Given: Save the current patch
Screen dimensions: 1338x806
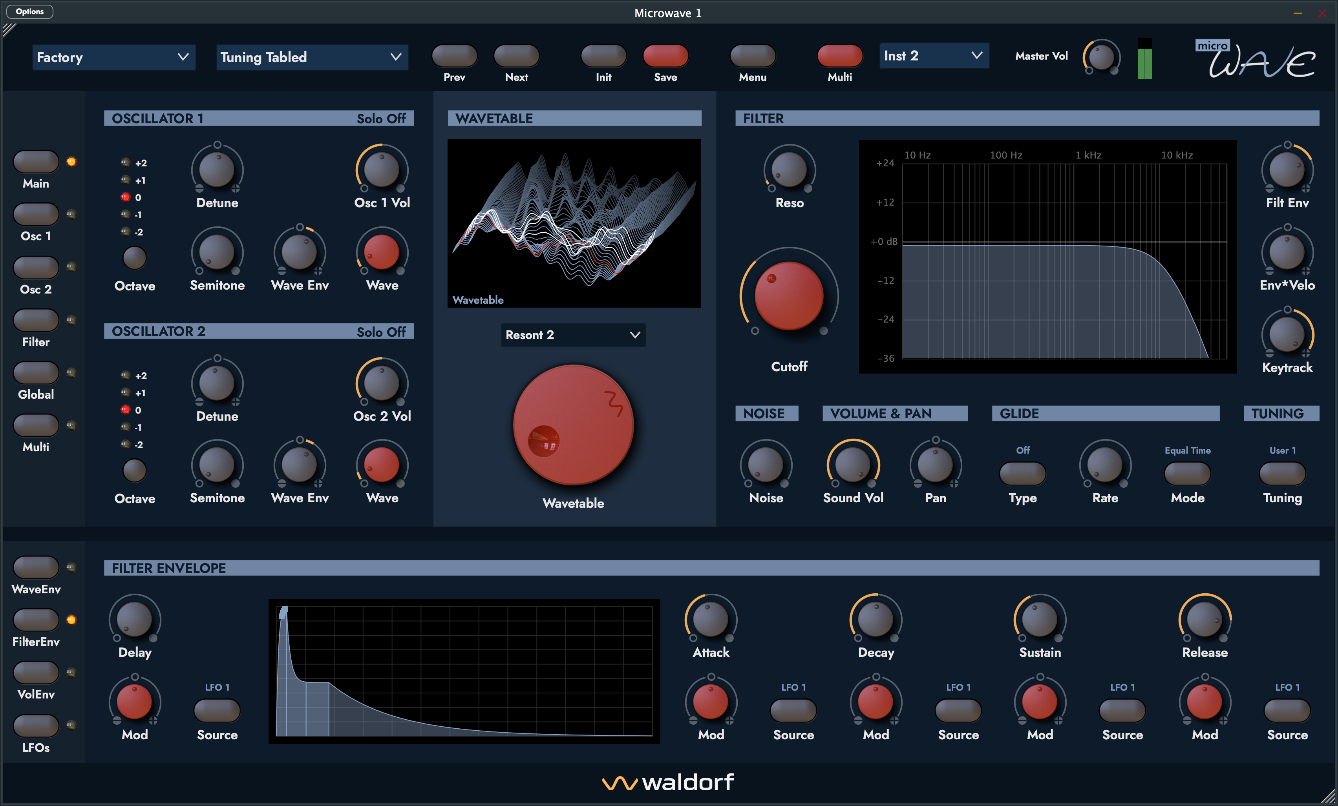Looking at the screenshot, I should coord(665,56).
